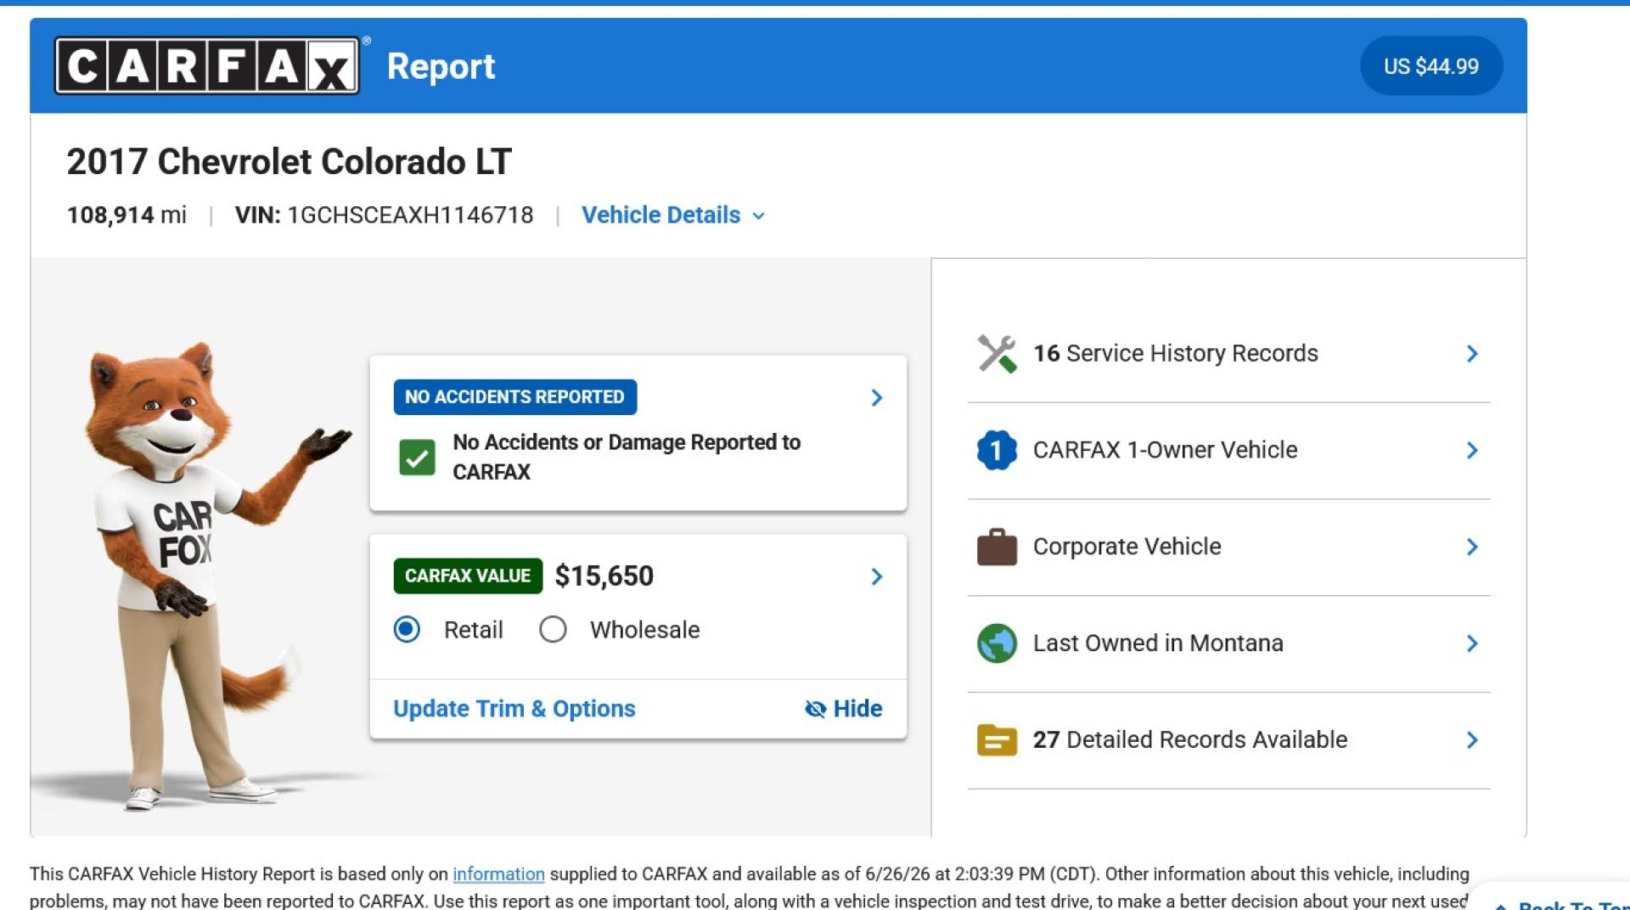Open the CARFAX Value chevron arrow
Viewport: 1630px width, 910px height.
click(x=877, y=577)
